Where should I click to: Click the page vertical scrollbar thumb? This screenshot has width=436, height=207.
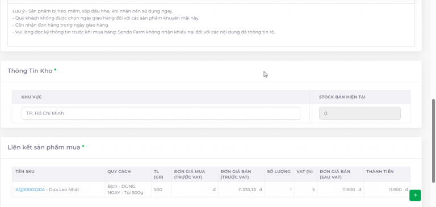pyautogui.click(x=434, y=141)
